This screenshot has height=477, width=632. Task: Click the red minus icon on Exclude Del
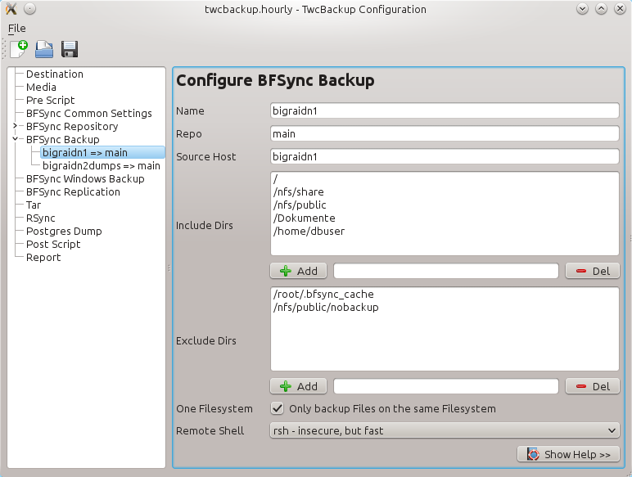581,386
